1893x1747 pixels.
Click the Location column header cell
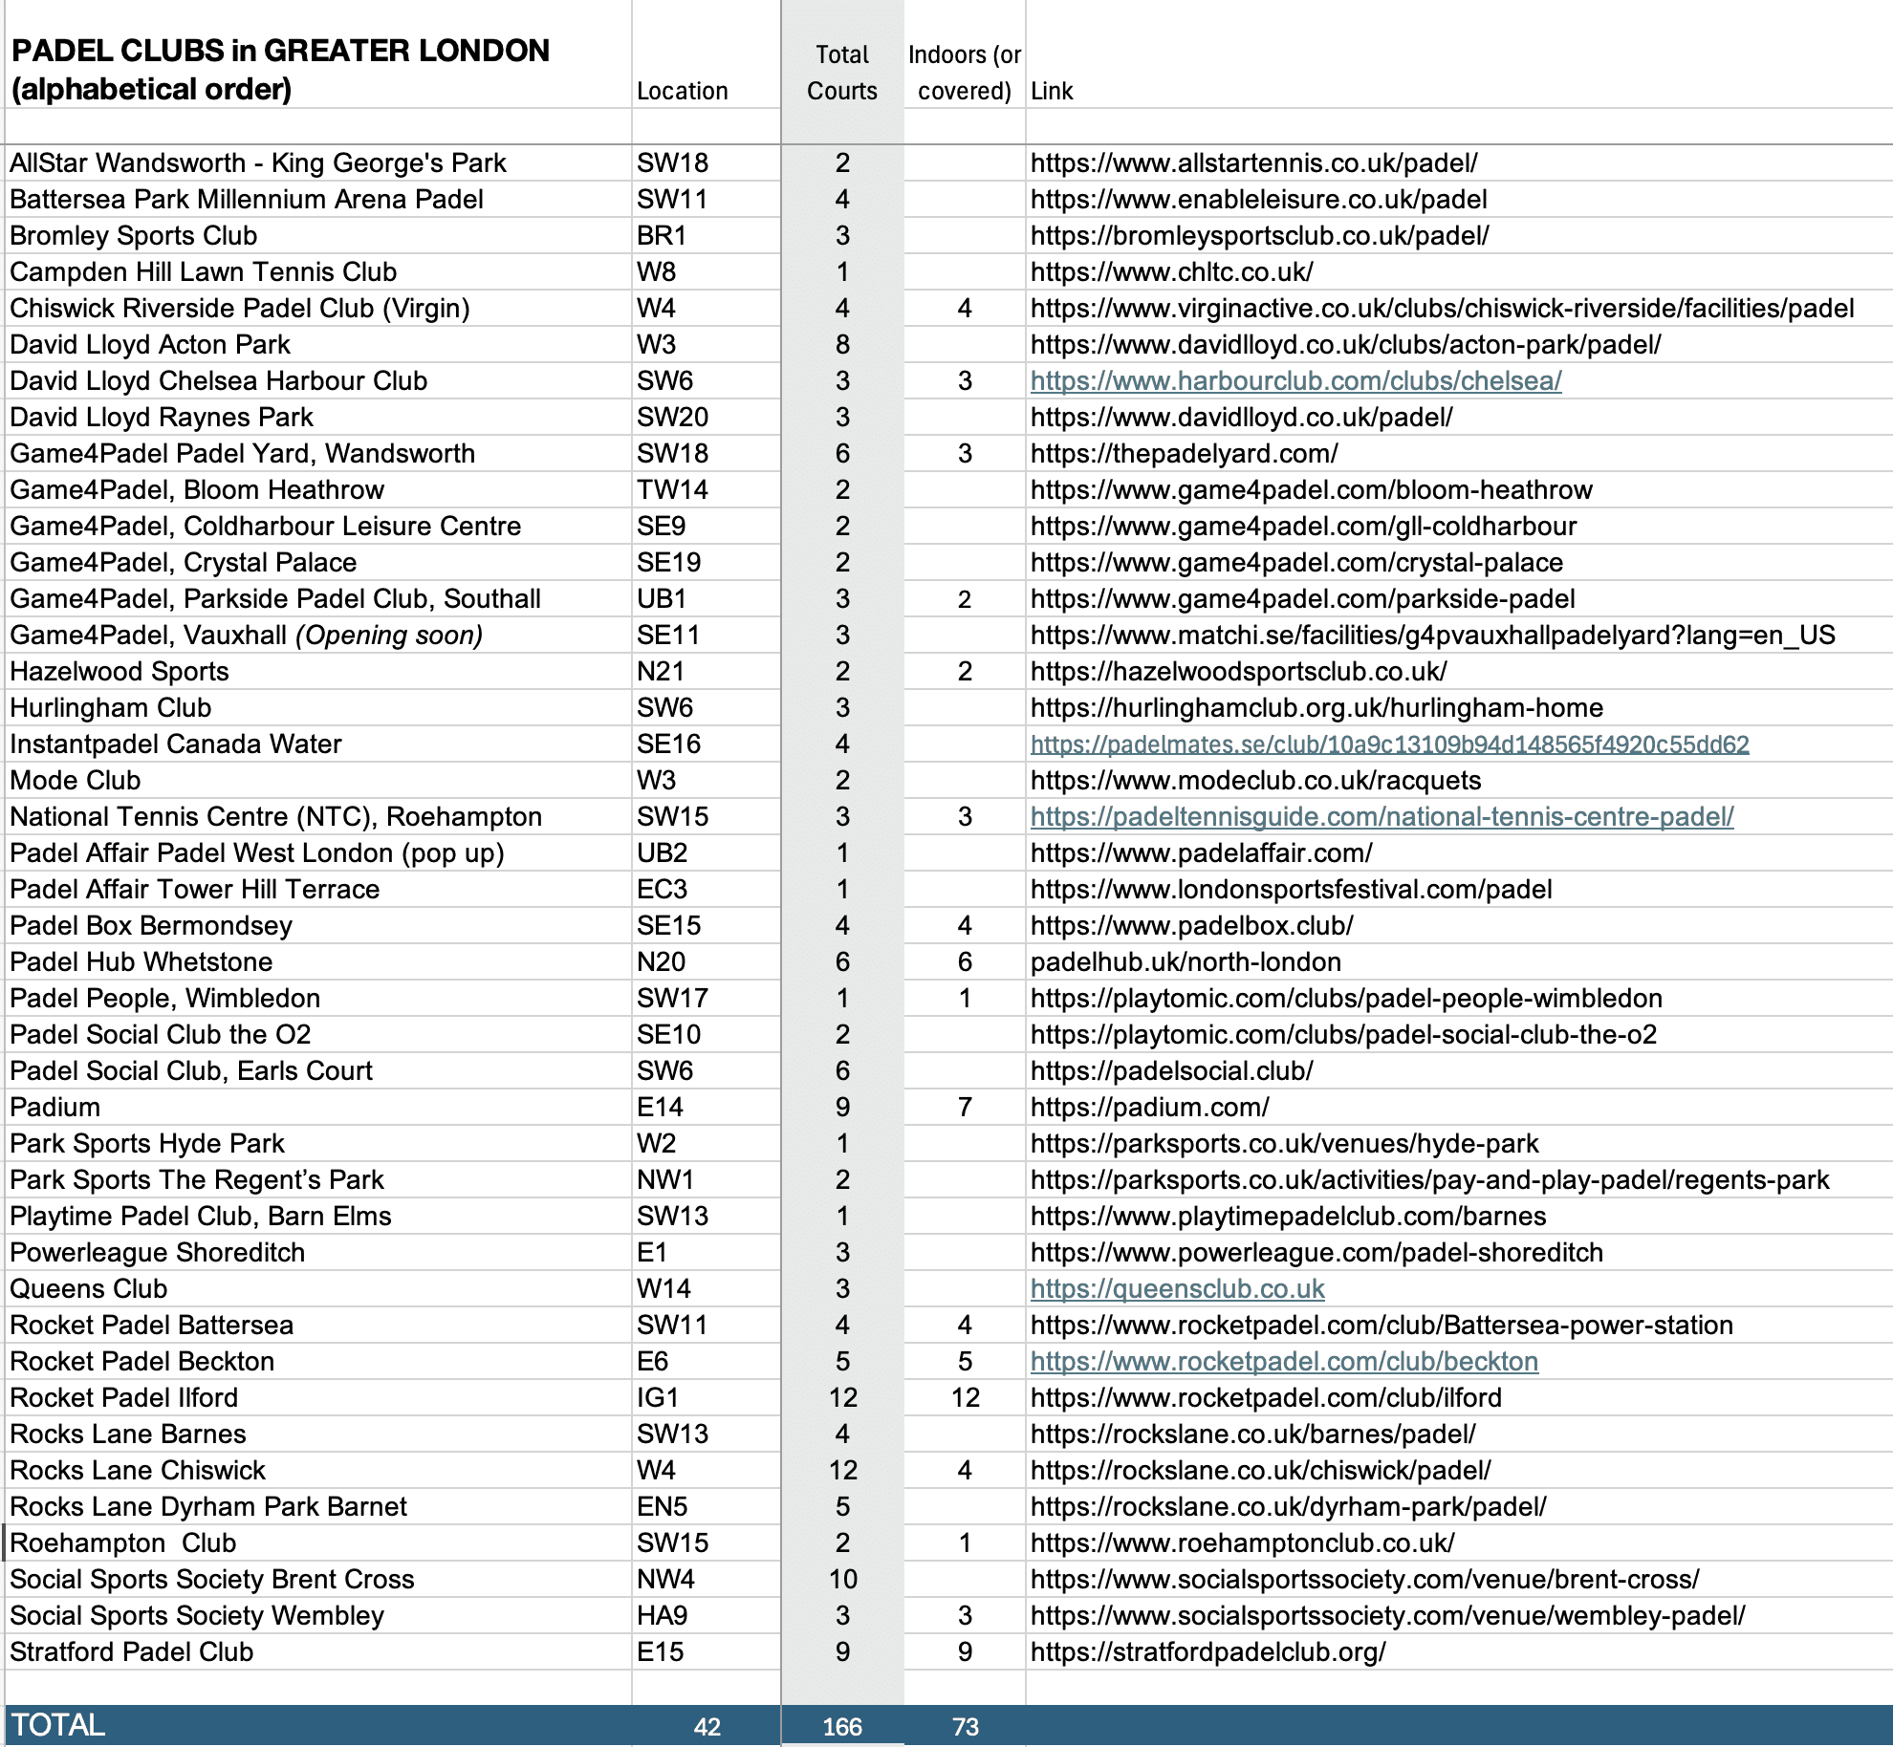683,91
